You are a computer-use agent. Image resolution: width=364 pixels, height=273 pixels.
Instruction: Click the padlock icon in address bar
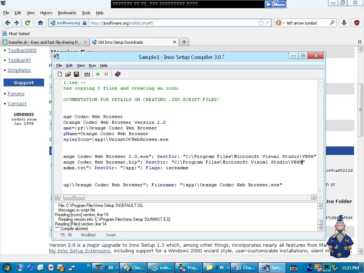(x=85, y=23)
